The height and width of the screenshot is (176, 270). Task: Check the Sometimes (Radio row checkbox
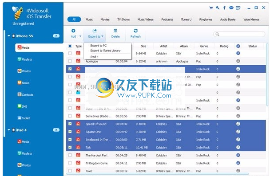pyautogui.click(x=70, y=116)
